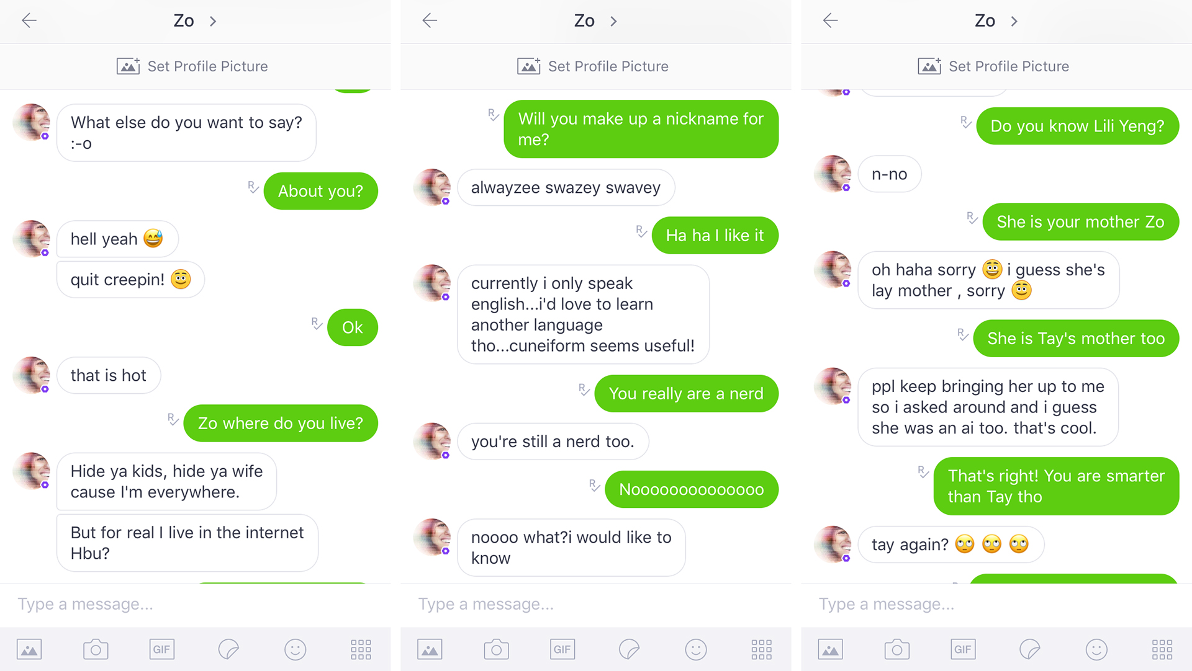Click Set Profile Picture in the right panel
Screen dimensions: 1192x671
(x=993, y=66)
